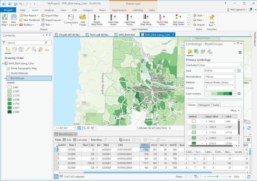
Task: Show List By Snapping icon
Action: click(x=34, y=49)
